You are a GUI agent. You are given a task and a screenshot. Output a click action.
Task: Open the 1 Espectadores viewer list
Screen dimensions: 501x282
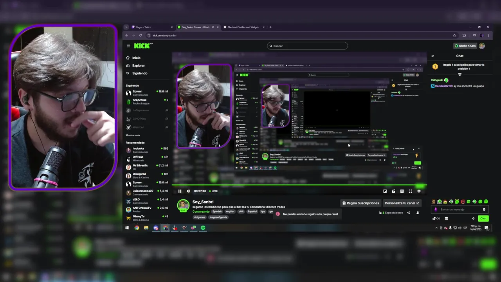(391, 213)
